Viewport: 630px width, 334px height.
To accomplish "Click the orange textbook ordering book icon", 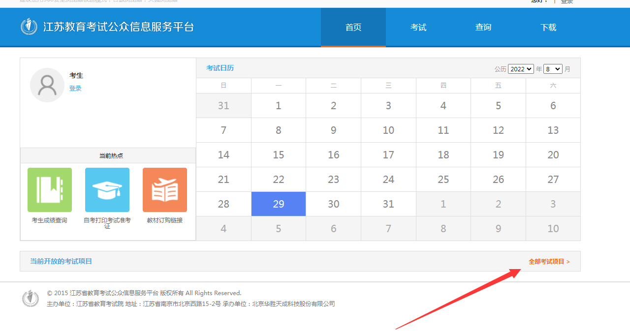I will pos(165,190).
